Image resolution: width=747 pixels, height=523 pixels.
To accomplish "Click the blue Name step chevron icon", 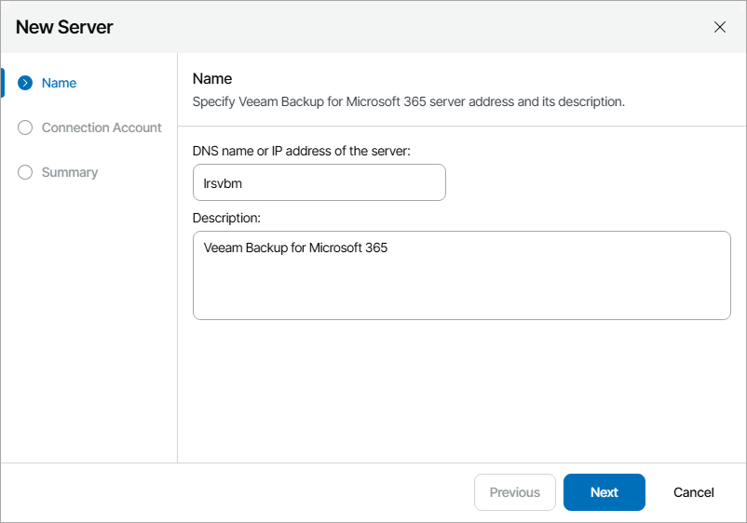I will pyautogui.click(x=25, y=83).
